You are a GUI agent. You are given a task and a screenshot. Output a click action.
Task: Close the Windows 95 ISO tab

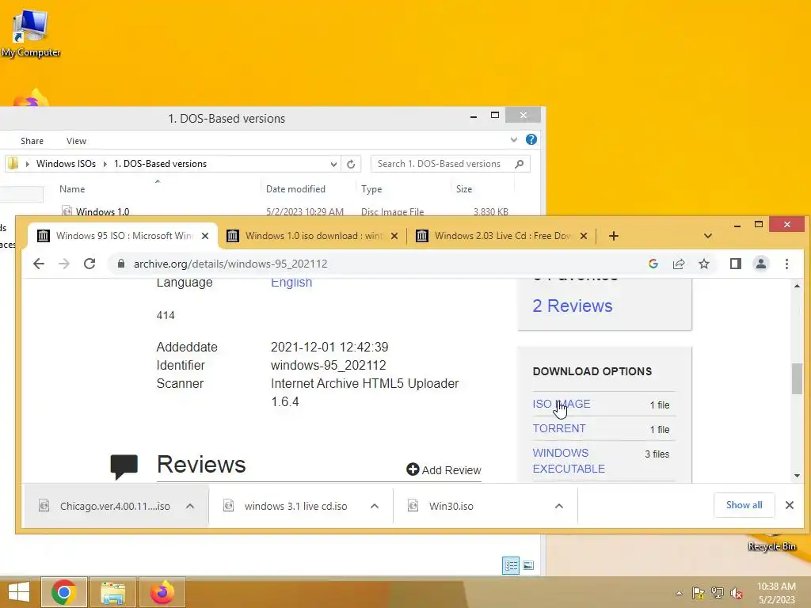coord(205,236)
